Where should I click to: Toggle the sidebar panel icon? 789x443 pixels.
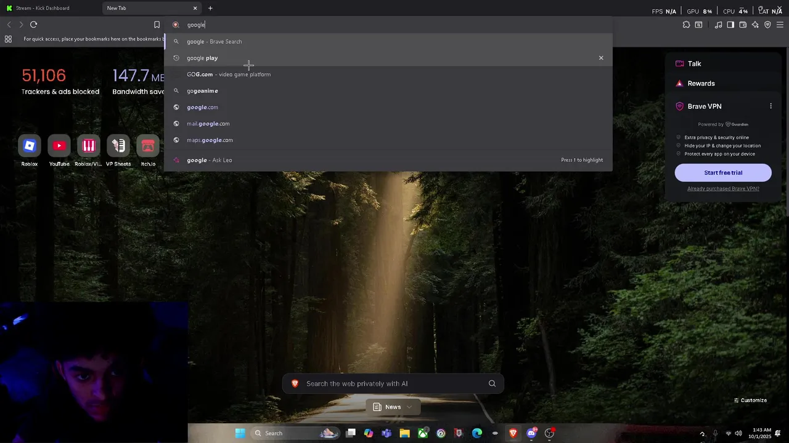click(730, 25)
